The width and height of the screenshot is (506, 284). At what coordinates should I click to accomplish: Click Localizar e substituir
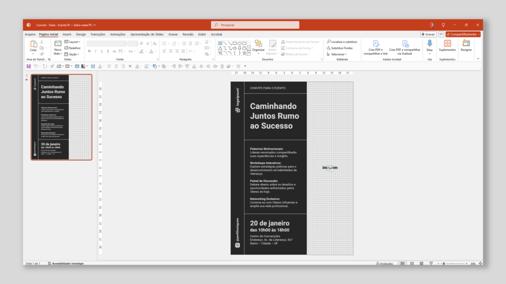[342, 42]
